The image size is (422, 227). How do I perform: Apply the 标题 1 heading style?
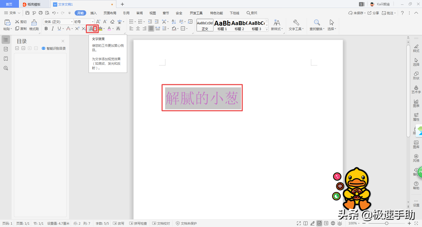pyautogui.click(x=222, y=25)
